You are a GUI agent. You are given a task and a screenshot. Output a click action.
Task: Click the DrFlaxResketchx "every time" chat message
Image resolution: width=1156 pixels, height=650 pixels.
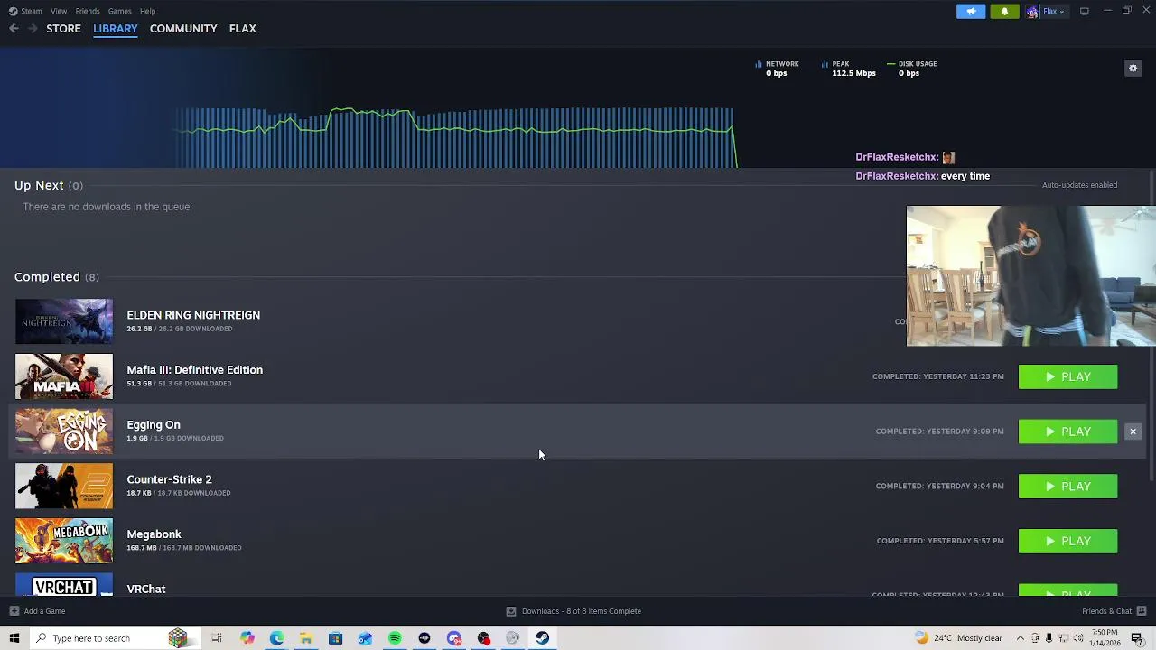click(x=922, y=176)
